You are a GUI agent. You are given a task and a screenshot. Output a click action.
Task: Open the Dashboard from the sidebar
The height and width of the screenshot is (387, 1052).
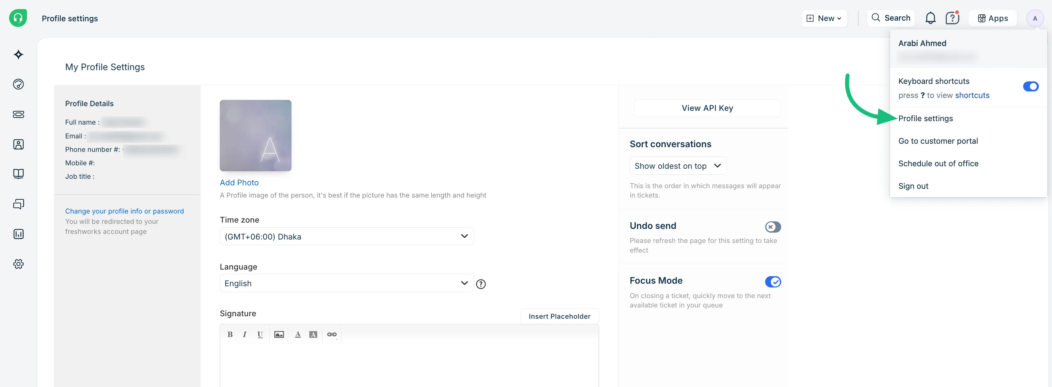coord(18,85)
